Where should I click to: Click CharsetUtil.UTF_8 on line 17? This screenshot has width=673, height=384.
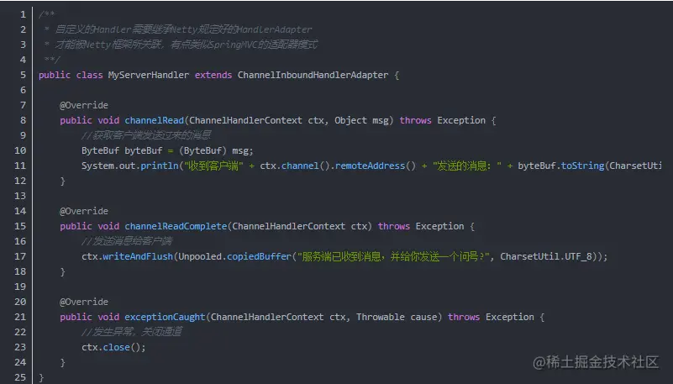[x=546, y=256]
